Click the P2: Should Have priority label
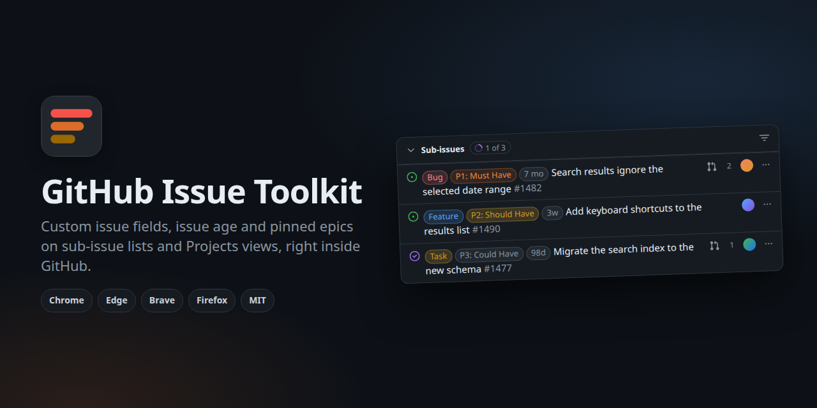This screenshot has height=408, width=817. point(502,215)
